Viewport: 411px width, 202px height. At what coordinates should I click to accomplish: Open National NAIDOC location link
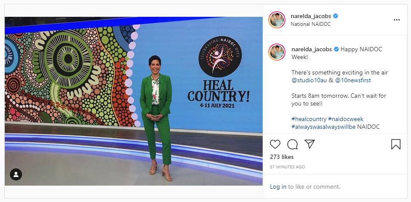point(311,24)
